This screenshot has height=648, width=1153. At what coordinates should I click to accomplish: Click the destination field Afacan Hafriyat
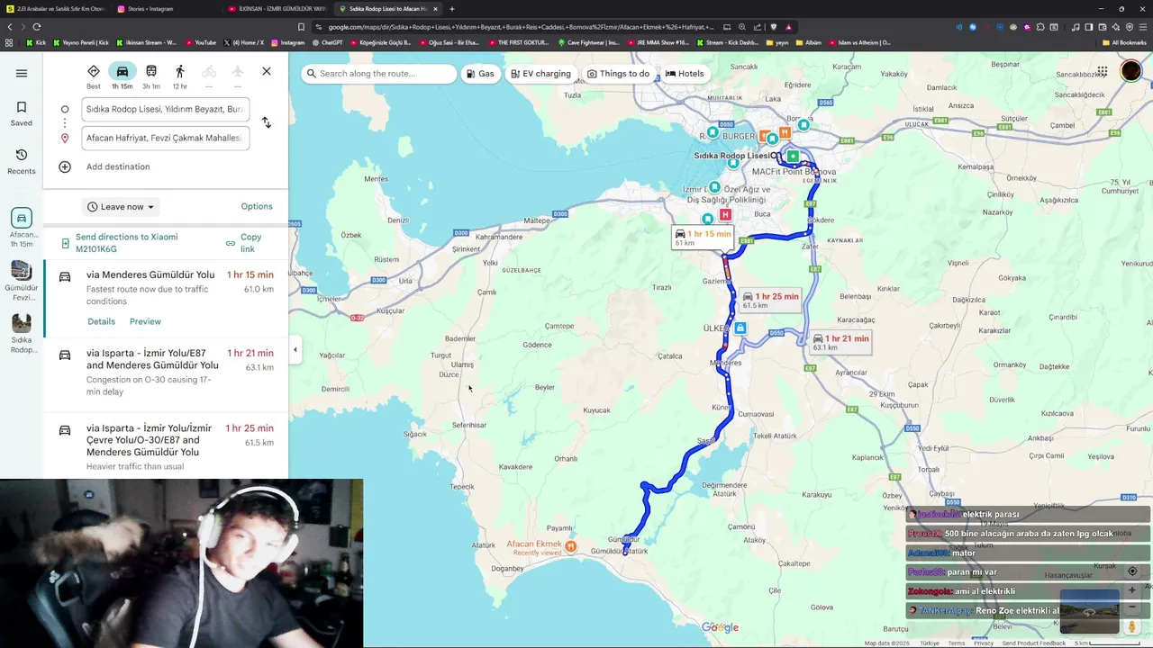point(165,138)
